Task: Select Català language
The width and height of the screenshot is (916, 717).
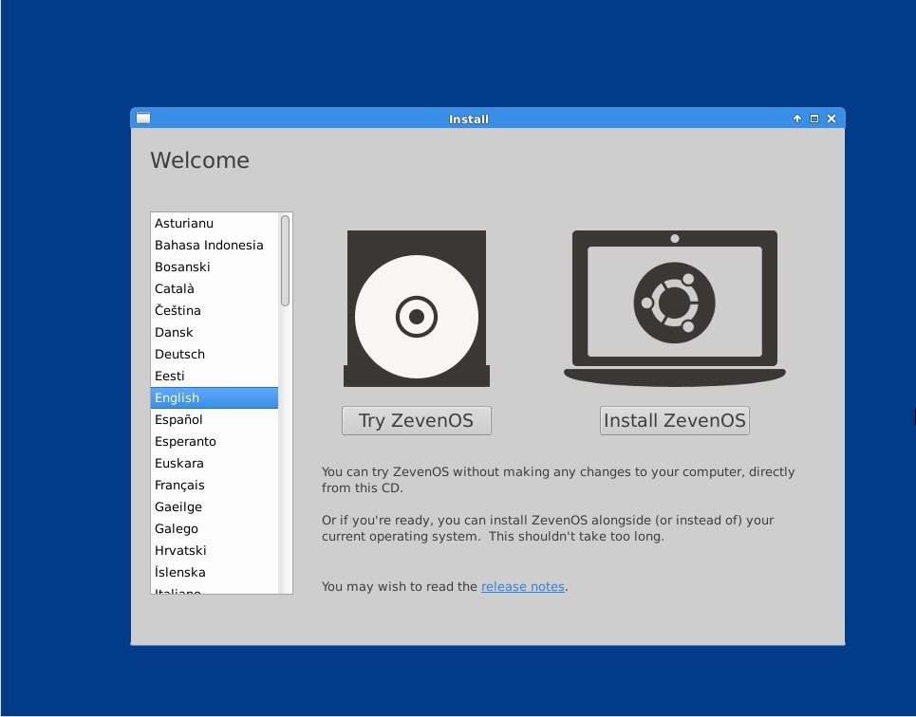Action: tap(215, 288)
